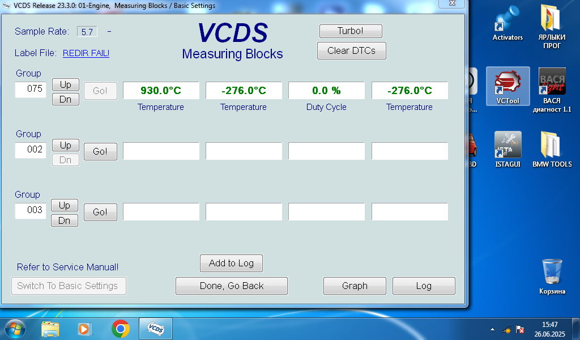Click the Clear DTCs button

[351, 50]
